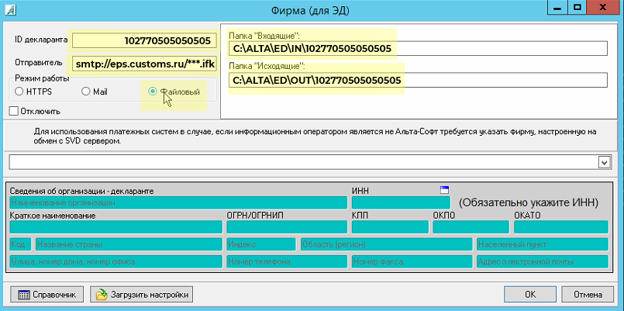Close the Фирма (для ЭД) dialog
The image size is (624, 311).
[605, 6]
